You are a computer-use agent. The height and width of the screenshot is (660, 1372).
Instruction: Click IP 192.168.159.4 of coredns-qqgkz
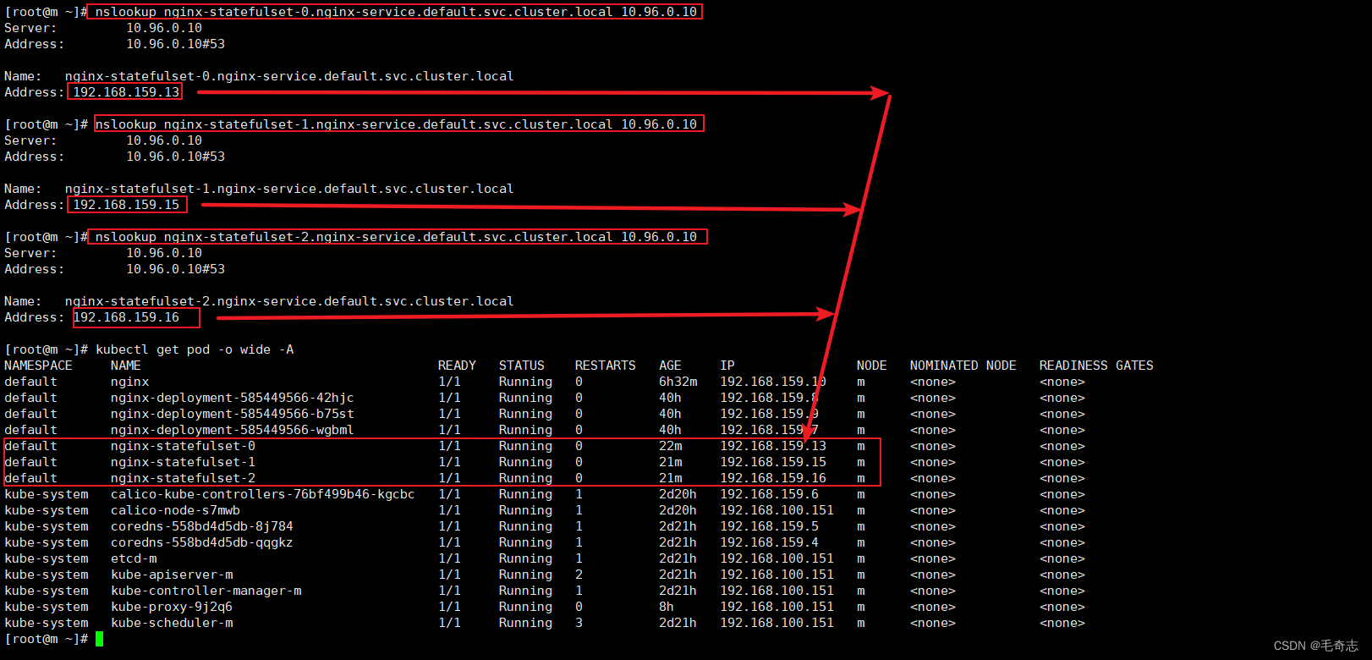pos(769,542)
